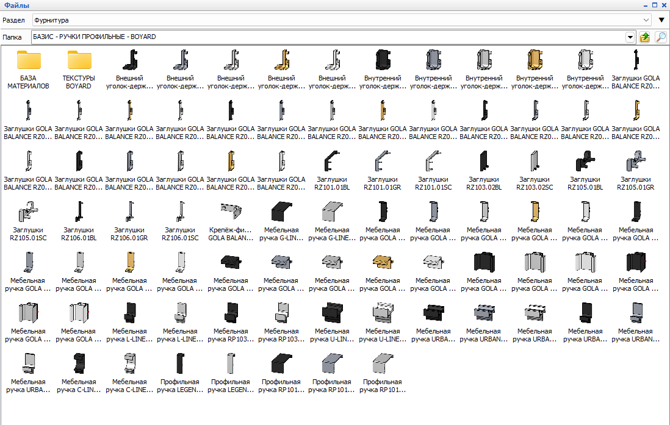Select the Крепёж-фи... GOLA BALAN... fastener item

[x=231, y=221]
